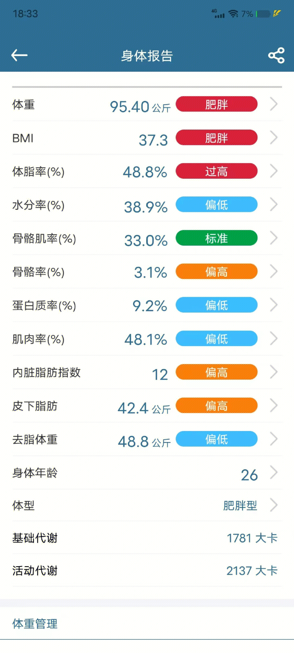The height and width of the screenshot is (653, 294).
Task: Open 身体年龄 details via chevron
Action: tap(274, 472)
